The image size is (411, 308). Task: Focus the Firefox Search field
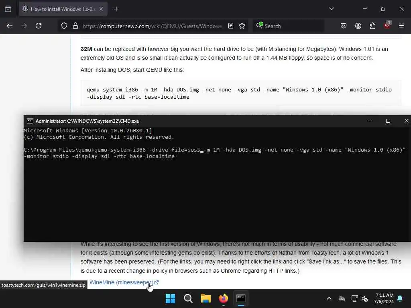tap(288, 26)
